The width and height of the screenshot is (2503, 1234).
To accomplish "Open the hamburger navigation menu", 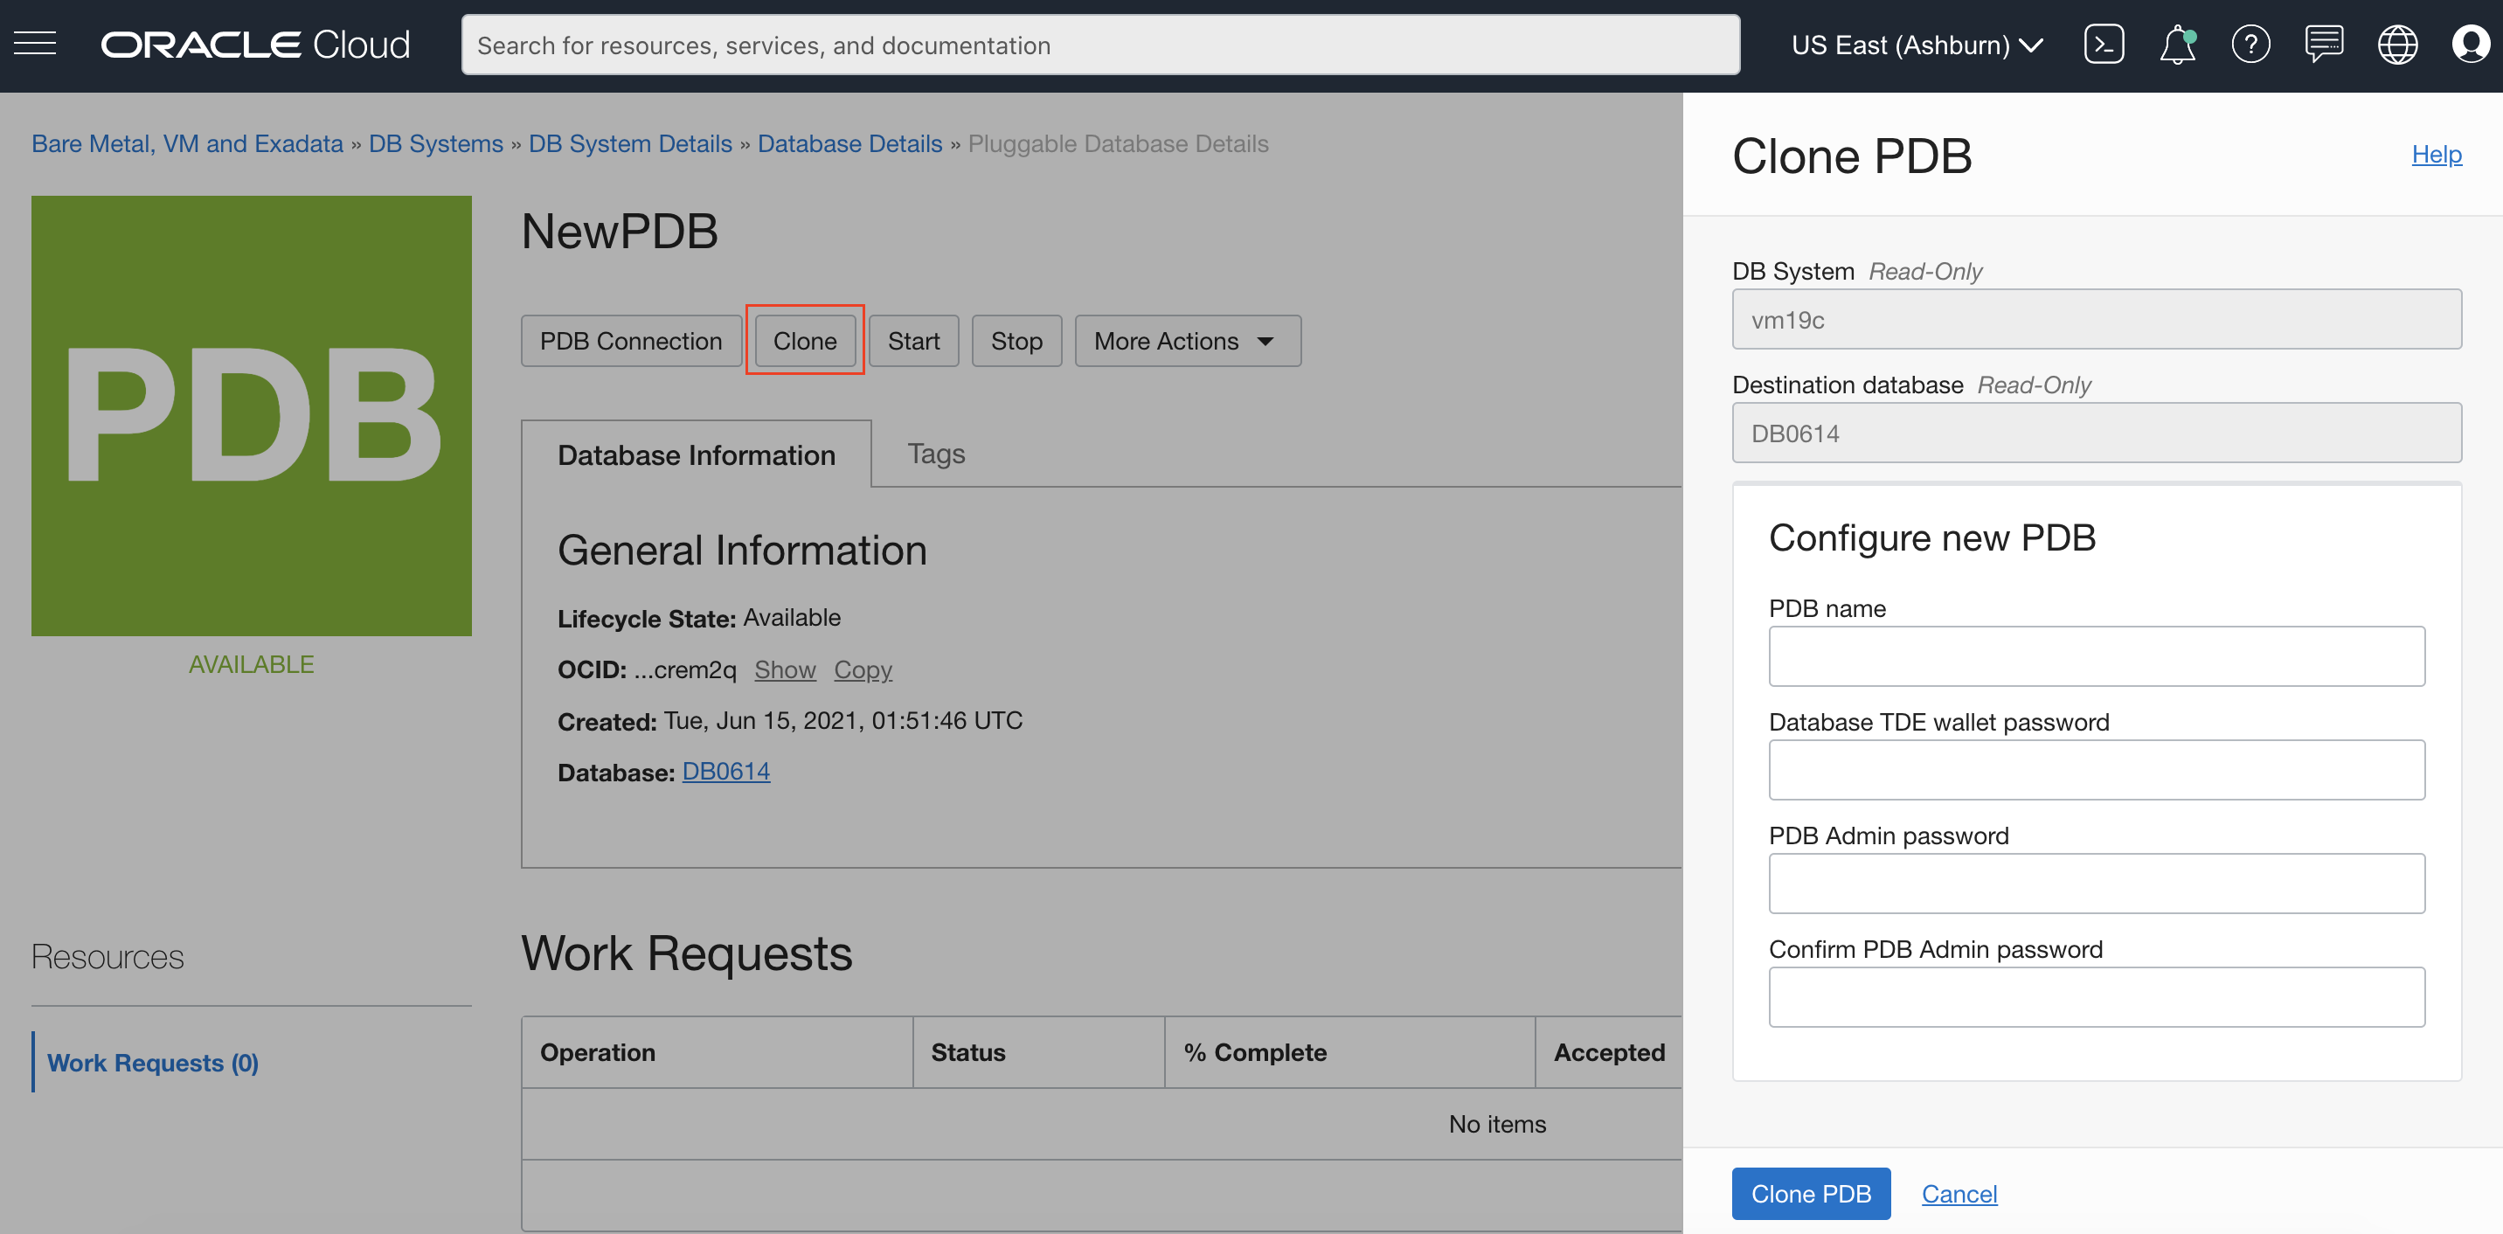I will pyautogui.click(x=35, y=44).
